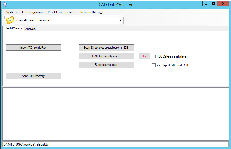This screenshot has width=231, height=149.
Task: Select 'Reset Error opening' menu item
Action: coord(61,12)
